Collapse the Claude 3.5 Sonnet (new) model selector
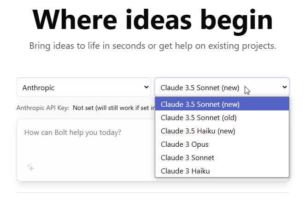305x202 pixels. tap(222, 87)
